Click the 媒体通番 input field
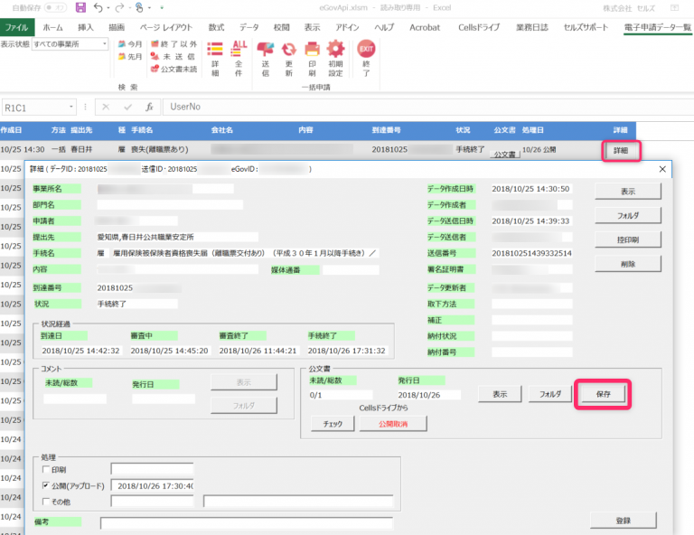The image size is (694, 535). tap(351, 269)
